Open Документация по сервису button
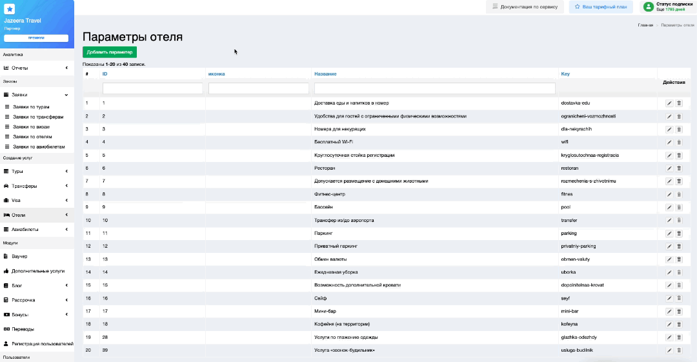 (x=525, y=6)
